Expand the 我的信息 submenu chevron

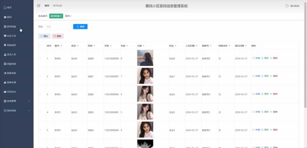pos(29,111)
